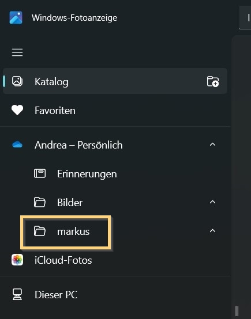Click the Erinnerungen memories icon

pos(40,173)
